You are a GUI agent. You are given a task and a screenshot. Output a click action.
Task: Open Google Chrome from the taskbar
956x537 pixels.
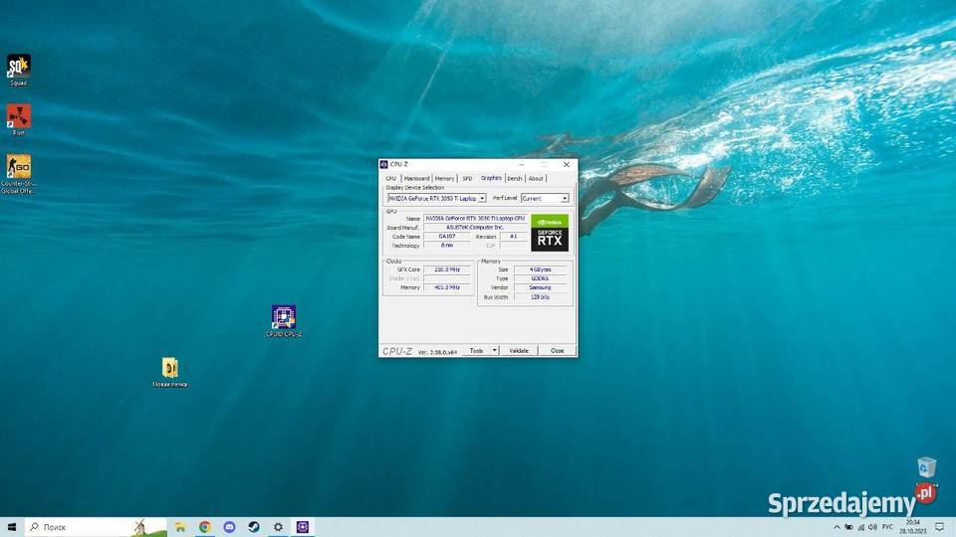pos(205,527)
